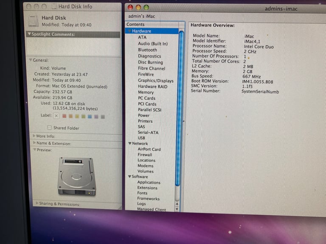
Task: Apply the blue label color
Action: click(x=90, y=116)
